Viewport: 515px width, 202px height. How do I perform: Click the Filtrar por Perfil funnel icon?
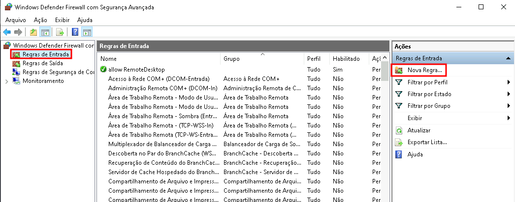[x=399, y=82]
